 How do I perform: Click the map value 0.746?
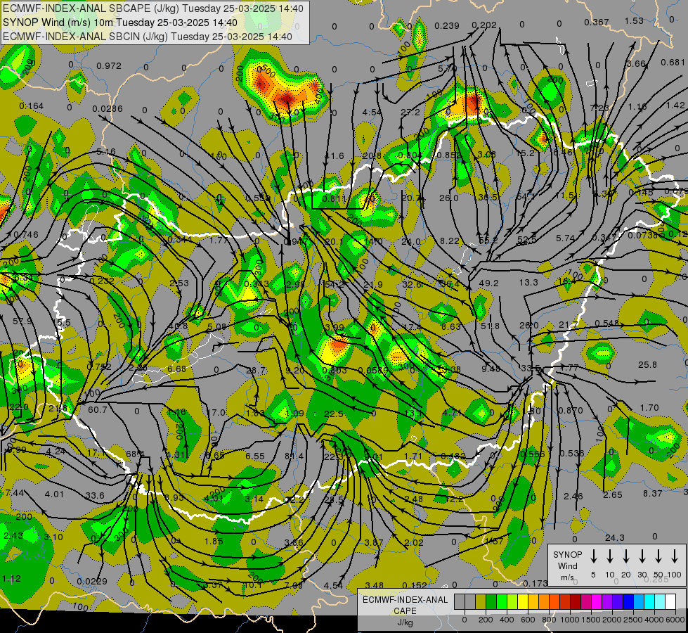pos(26,235)
